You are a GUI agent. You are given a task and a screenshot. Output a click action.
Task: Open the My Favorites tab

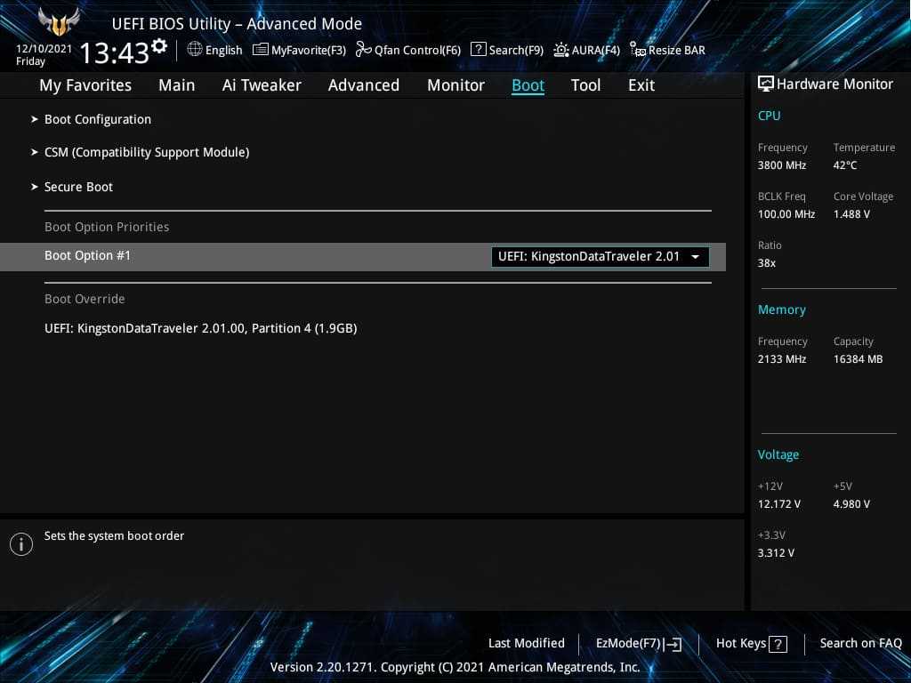click(x=85, y=85)
